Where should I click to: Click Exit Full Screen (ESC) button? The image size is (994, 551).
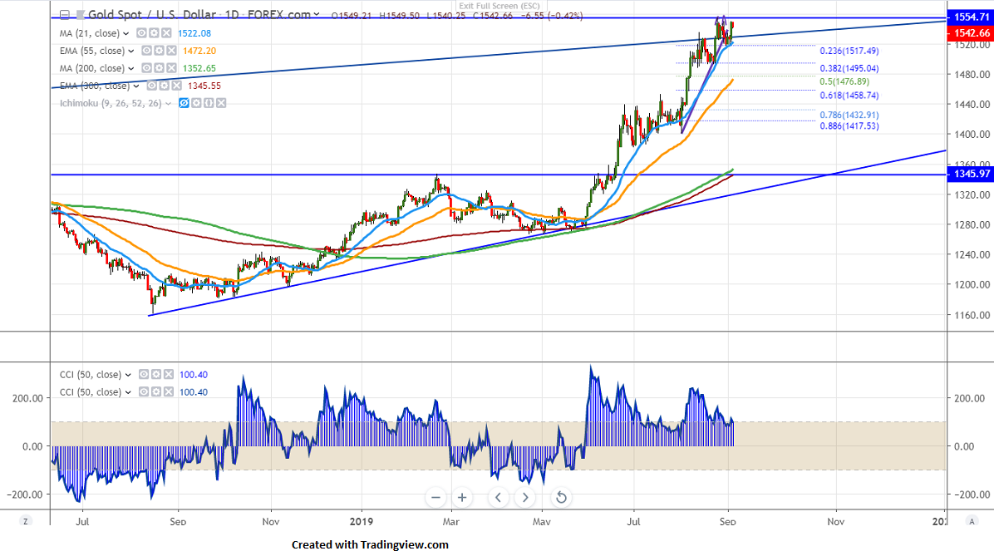pos(499,6)
